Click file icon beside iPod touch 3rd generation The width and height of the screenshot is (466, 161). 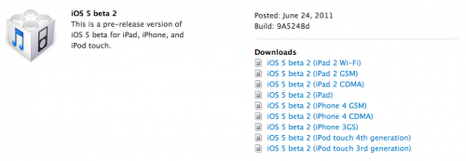pos(258,149)
